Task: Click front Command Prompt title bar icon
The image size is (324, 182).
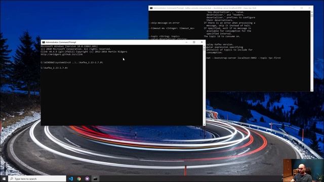Action: pos(44,42)
